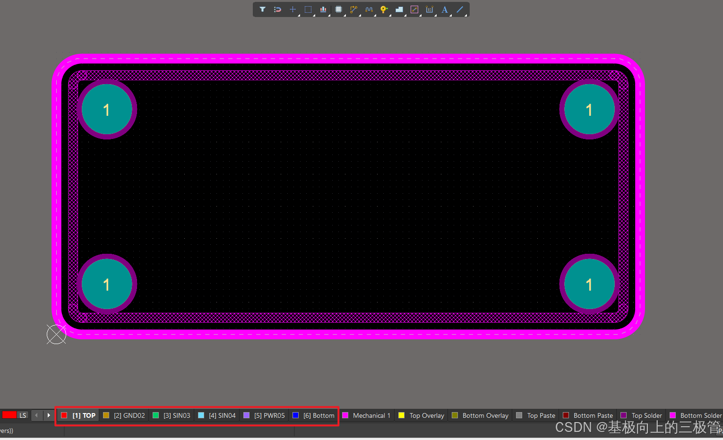Screen dimensions: 723x440
Task: Switch to the [4] SIN04 layer tab
Action: point(216,415)
